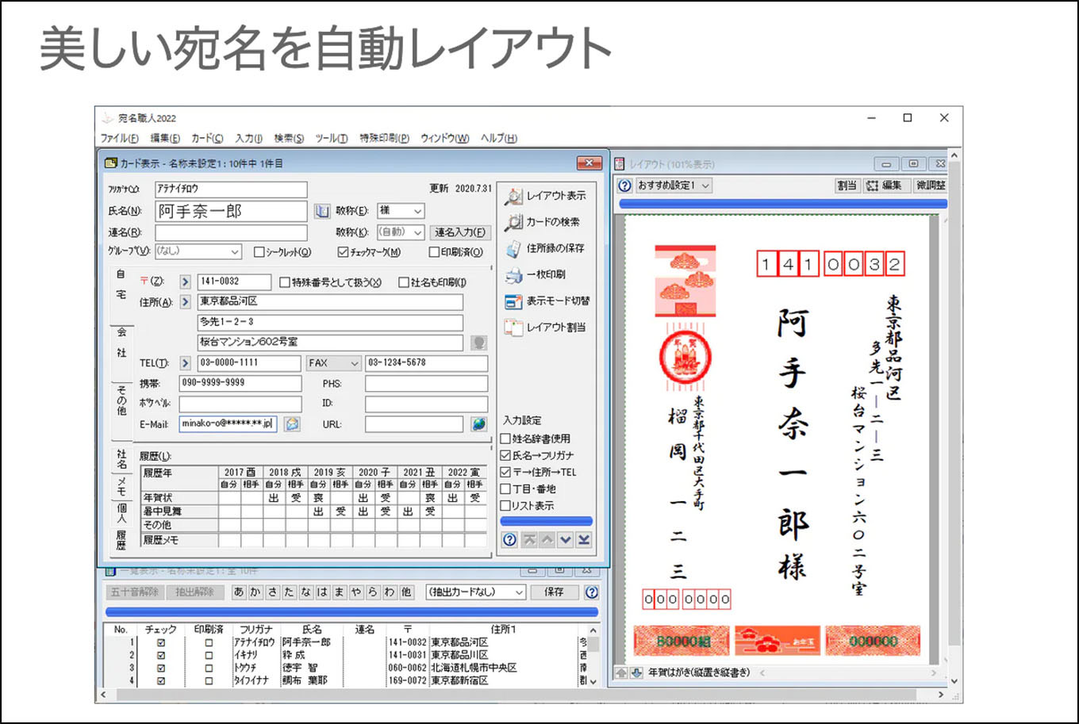Switch to the メモ vertical tab
The image size is (1079, 724).
pyautogui.click(x=121, y=485)
